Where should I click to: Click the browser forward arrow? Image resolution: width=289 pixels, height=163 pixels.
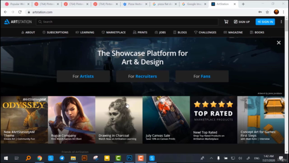coord(13,12)
